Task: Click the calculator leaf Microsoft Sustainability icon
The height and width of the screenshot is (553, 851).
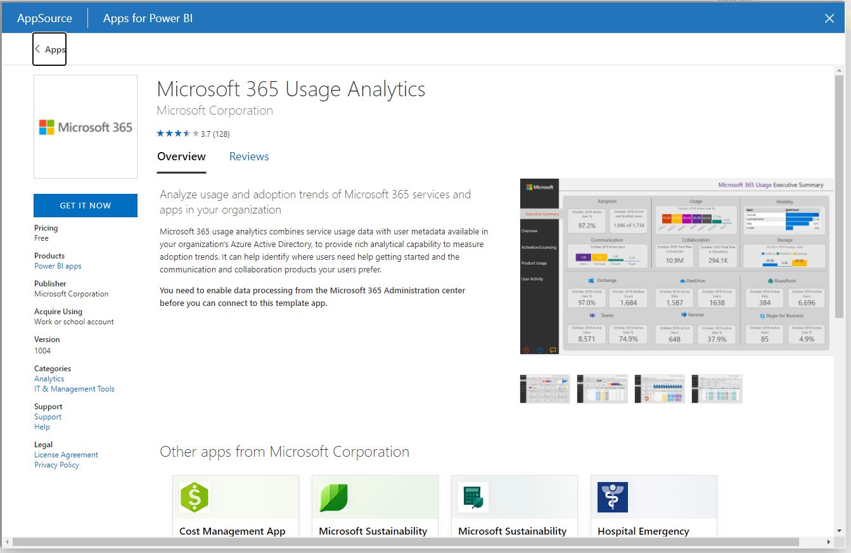Action: (x=473, y=497)
